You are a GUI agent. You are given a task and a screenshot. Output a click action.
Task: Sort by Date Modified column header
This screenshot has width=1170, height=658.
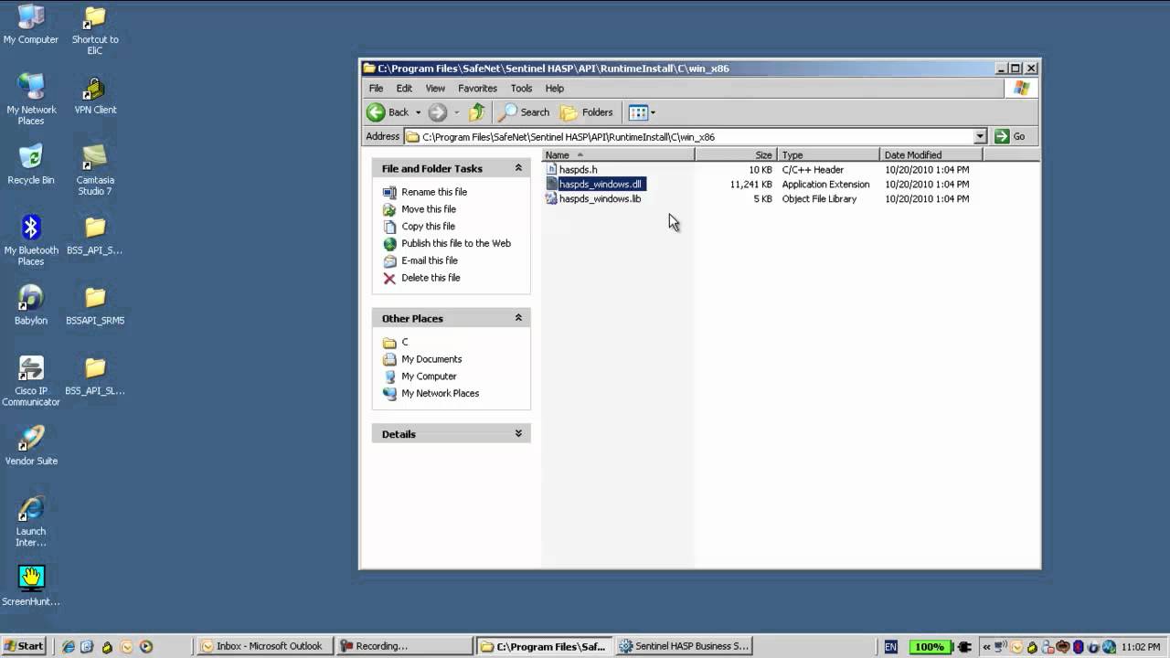point(931,155)
